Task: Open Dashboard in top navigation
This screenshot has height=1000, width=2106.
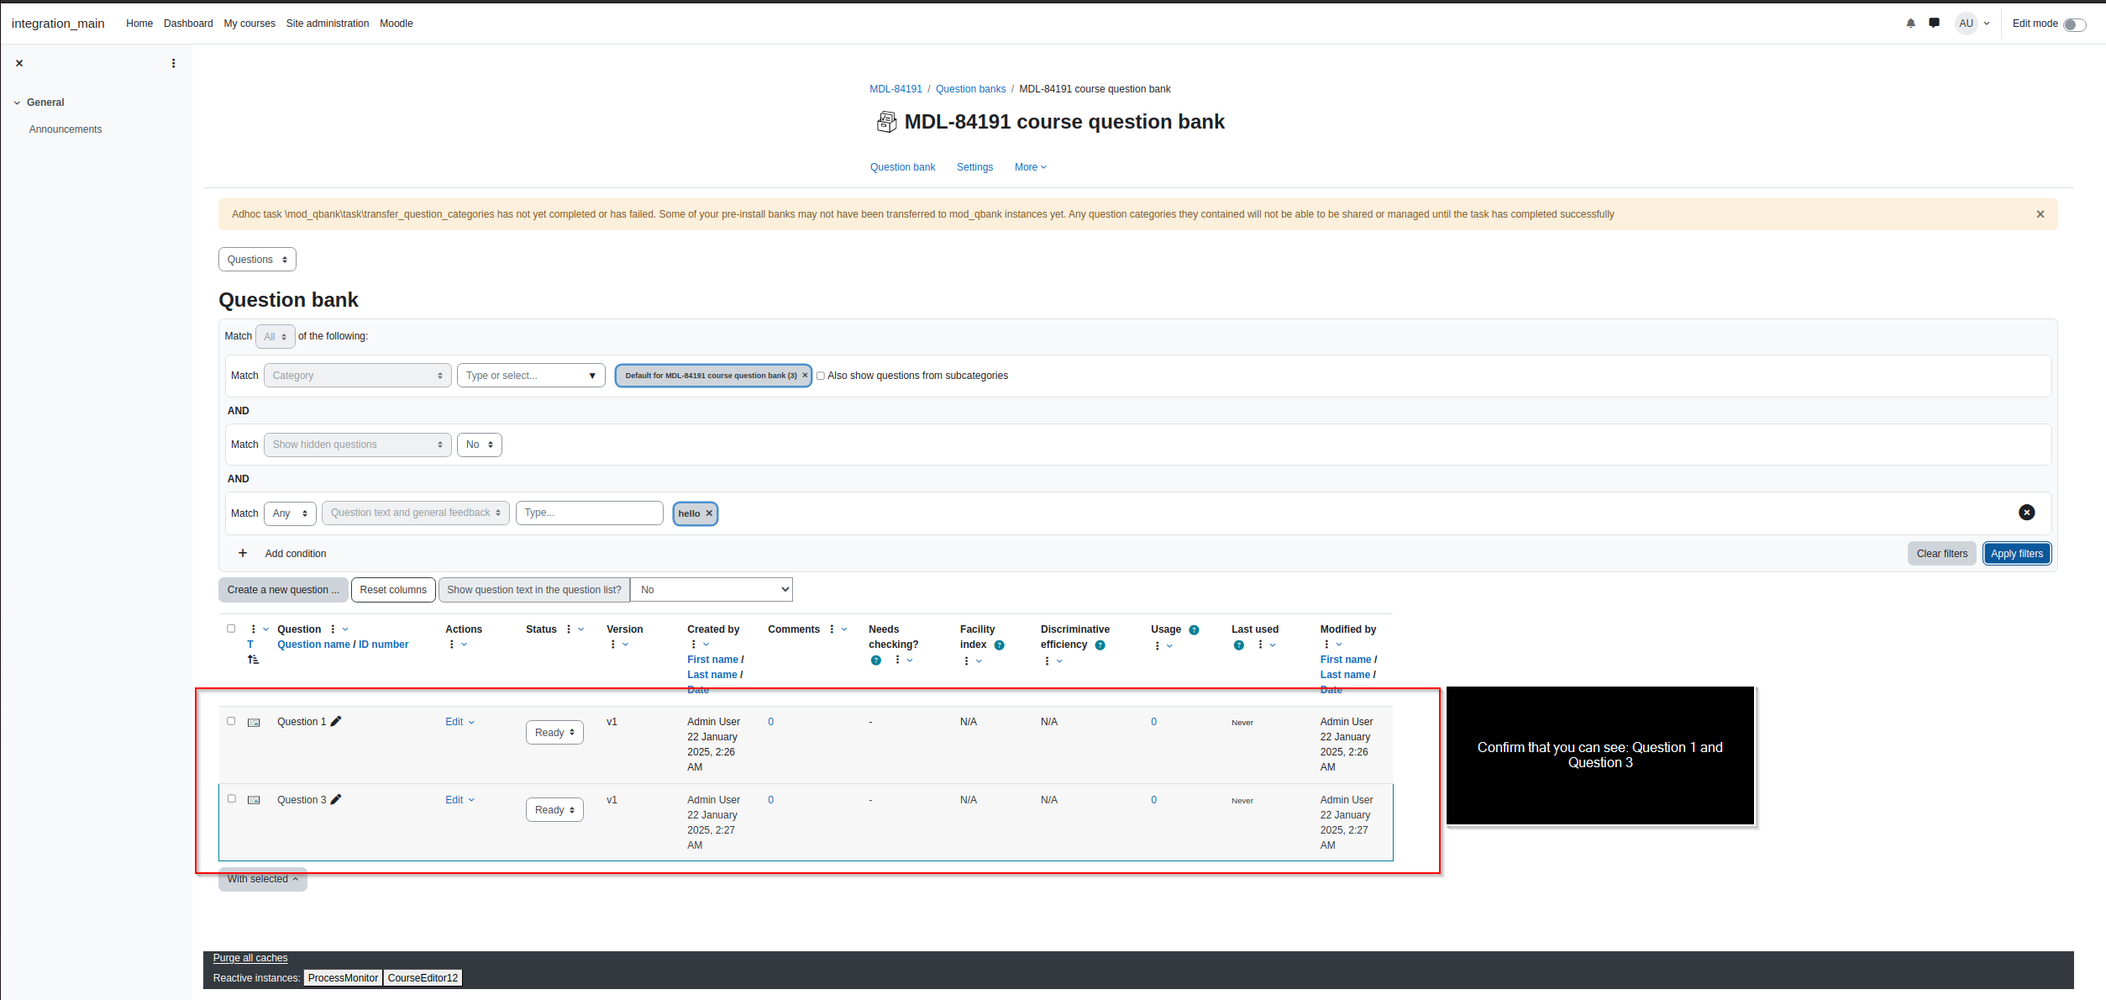Action: tap(188, 24)
